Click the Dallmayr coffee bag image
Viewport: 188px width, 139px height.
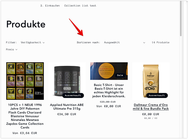tap(151, 81)
